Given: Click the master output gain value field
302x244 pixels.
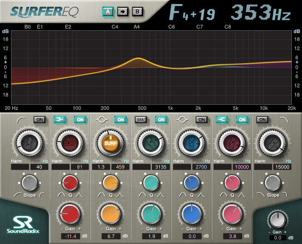Looking at the screenshot, I should (278, 238).
